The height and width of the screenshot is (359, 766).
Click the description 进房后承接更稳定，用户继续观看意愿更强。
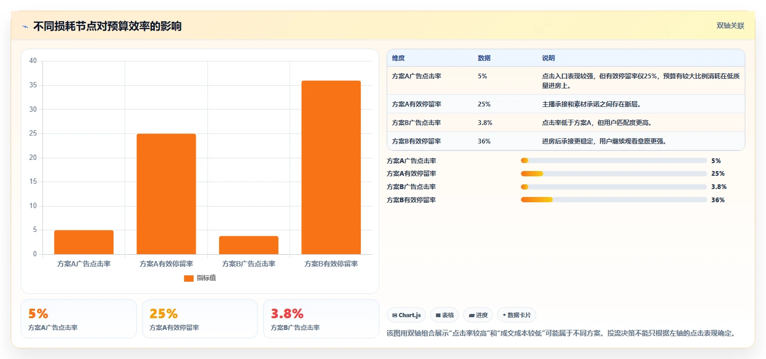604,141
